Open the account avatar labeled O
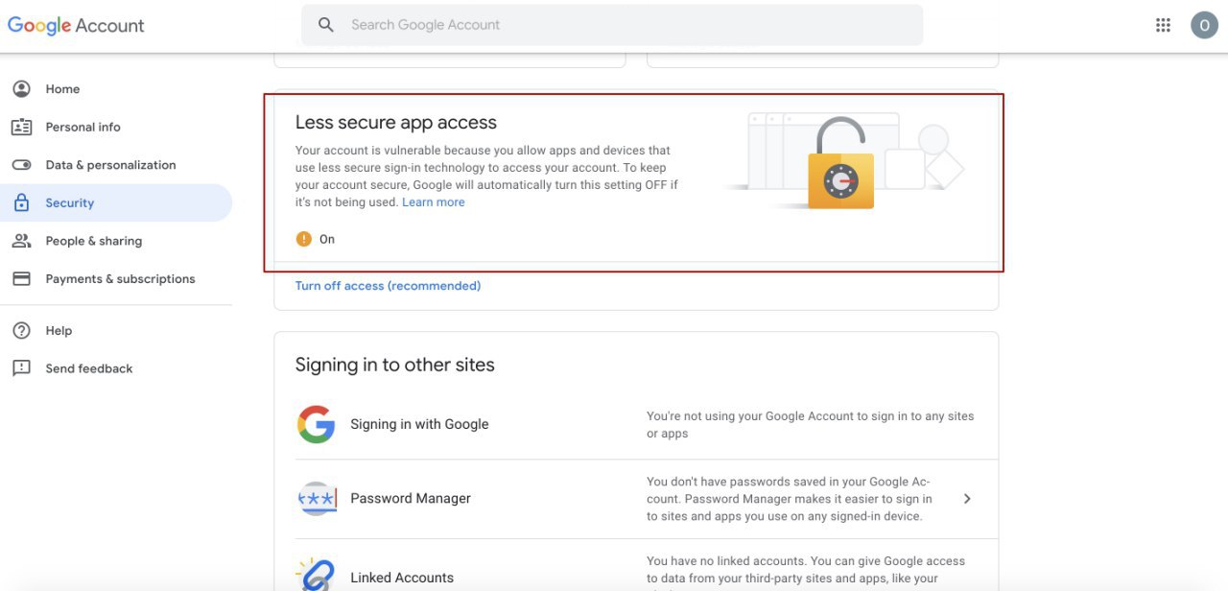 [1204, 26]
